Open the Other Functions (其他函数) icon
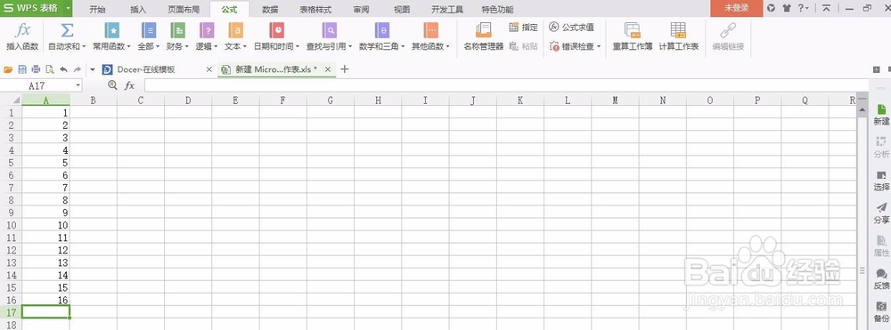This screenshot has height=330, width=891. point(430,30)
